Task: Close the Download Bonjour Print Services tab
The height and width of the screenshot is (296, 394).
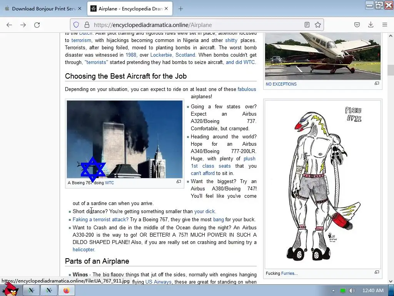Action: pos(80,8)
